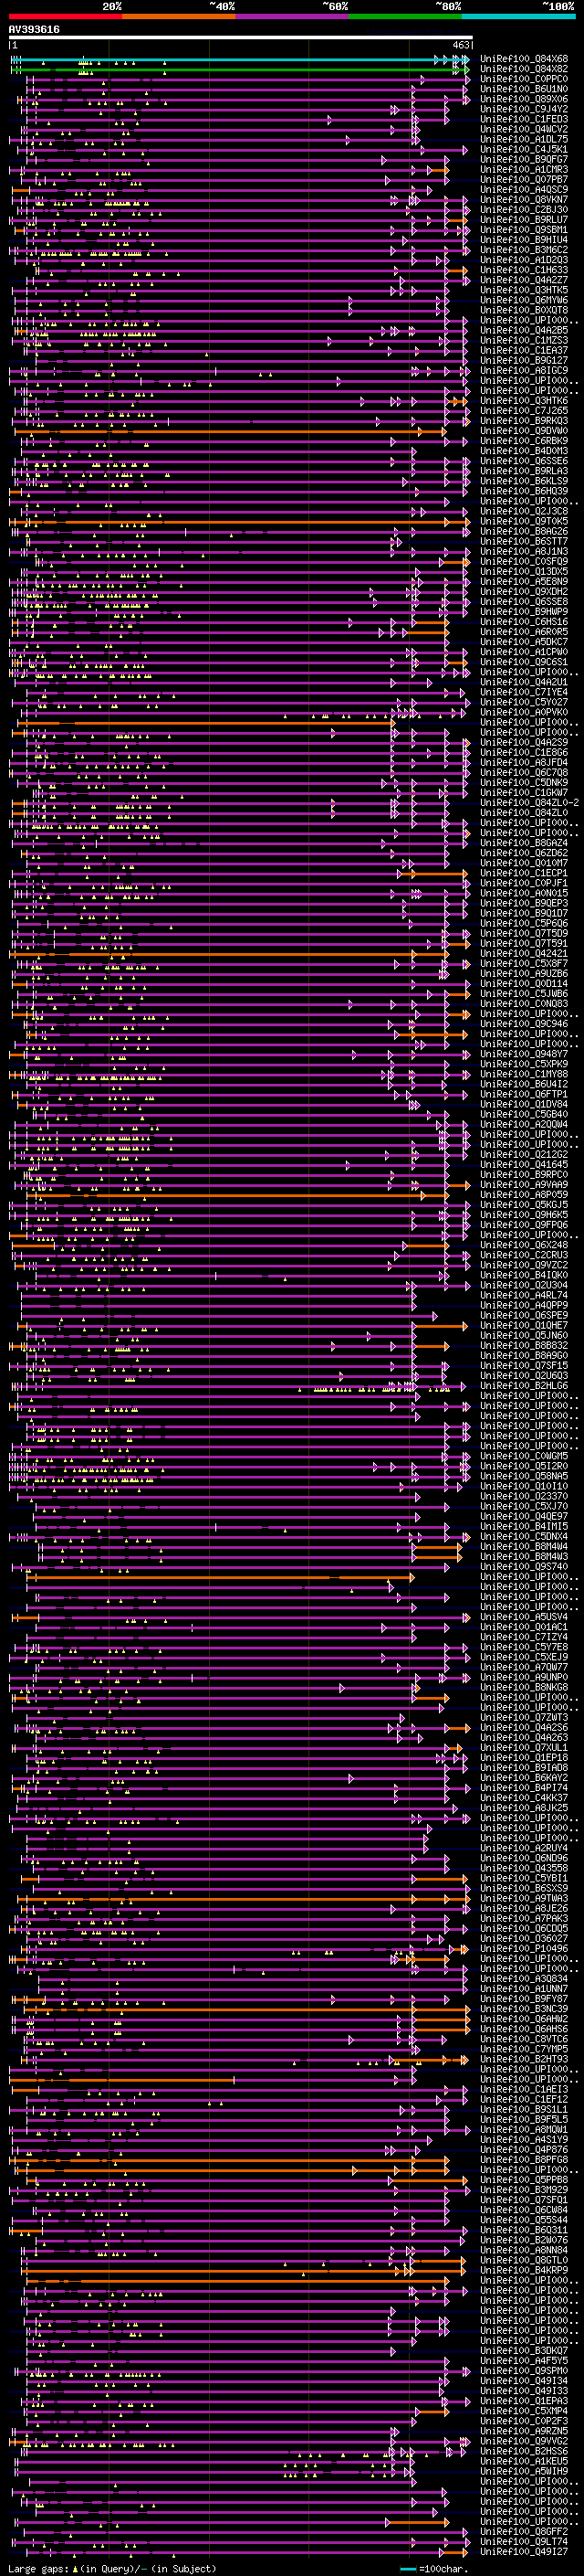This screenshot has width=584, height=2576.
Task: Select hit UniRef100_B2HLG6
Action: pos(524,1385)
